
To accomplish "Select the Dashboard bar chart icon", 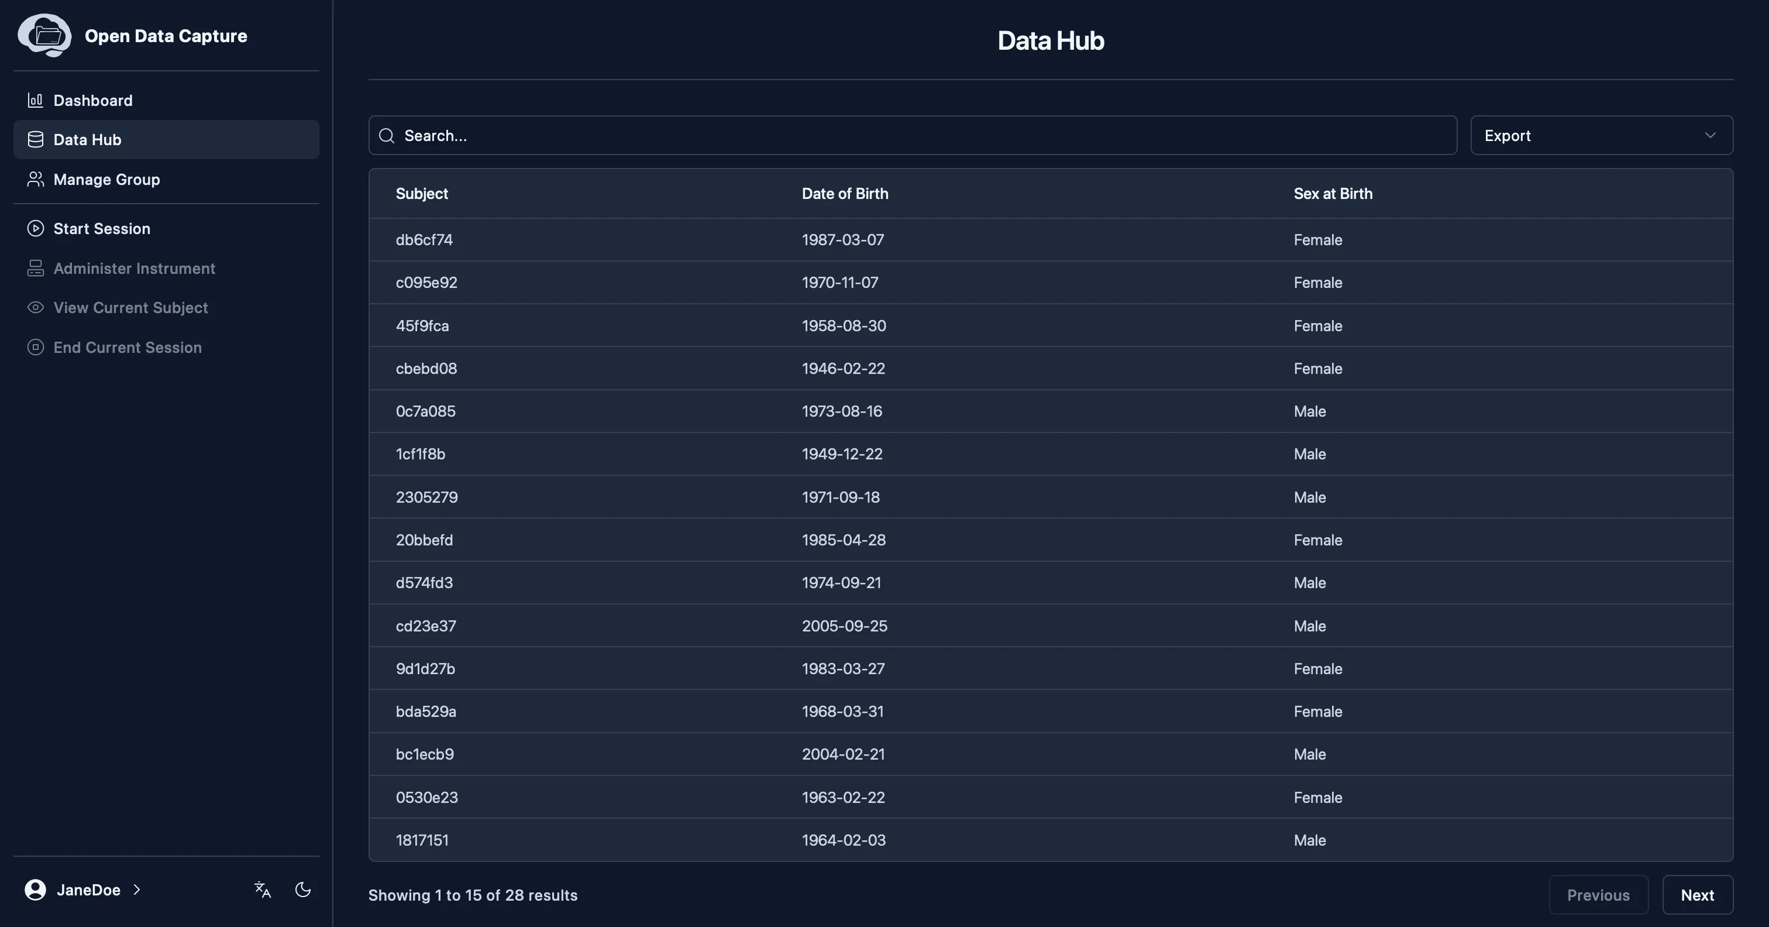I will (35, 100).
